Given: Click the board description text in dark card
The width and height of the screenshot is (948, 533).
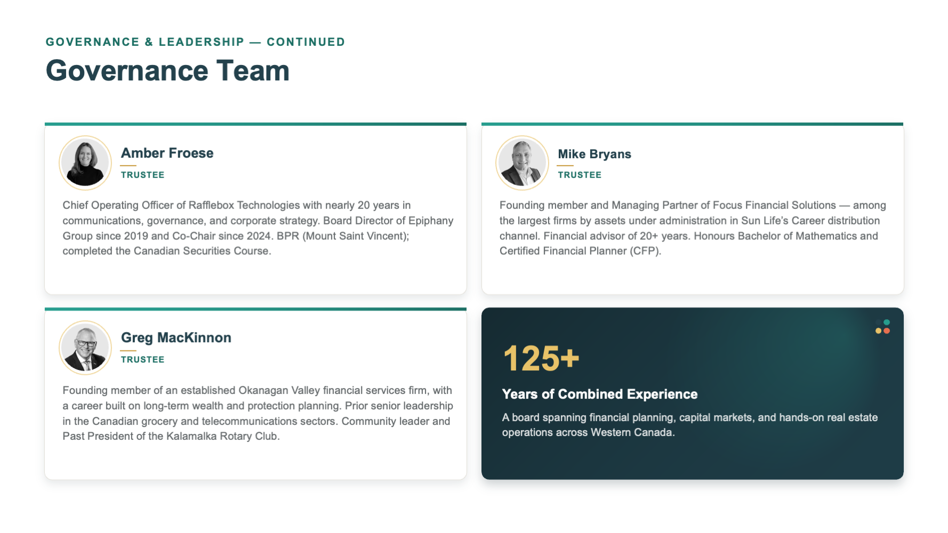Looking at the screenshot, I should (689, 425).
